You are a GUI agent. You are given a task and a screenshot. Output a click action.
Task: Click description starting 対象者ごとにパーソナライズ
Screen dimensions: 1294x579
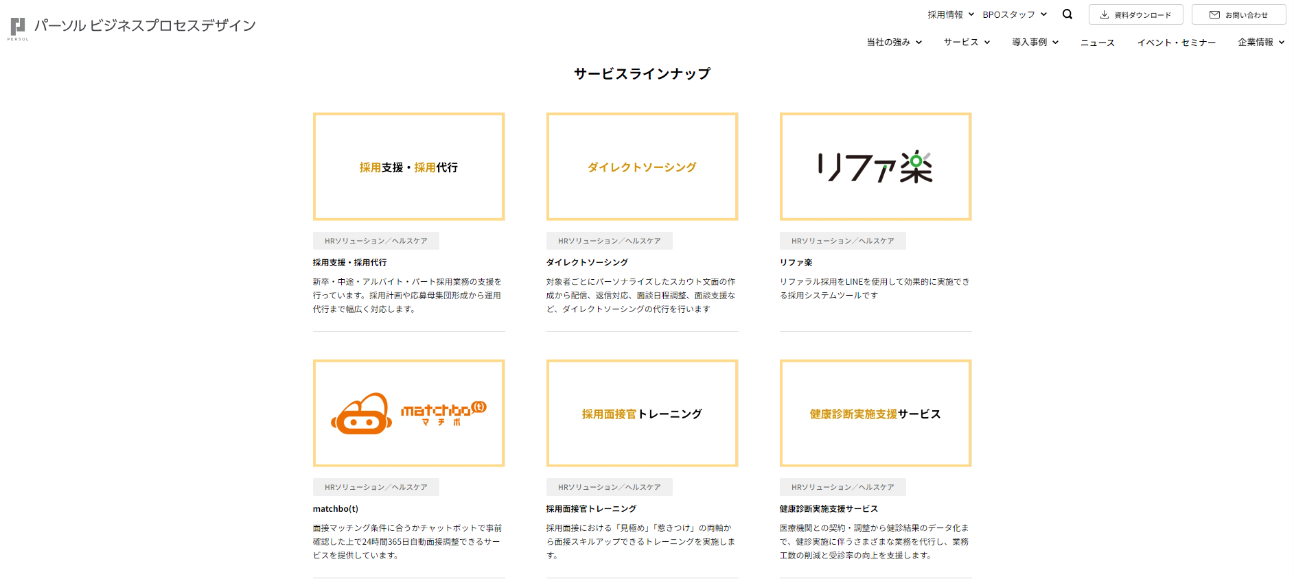point(641,296)
